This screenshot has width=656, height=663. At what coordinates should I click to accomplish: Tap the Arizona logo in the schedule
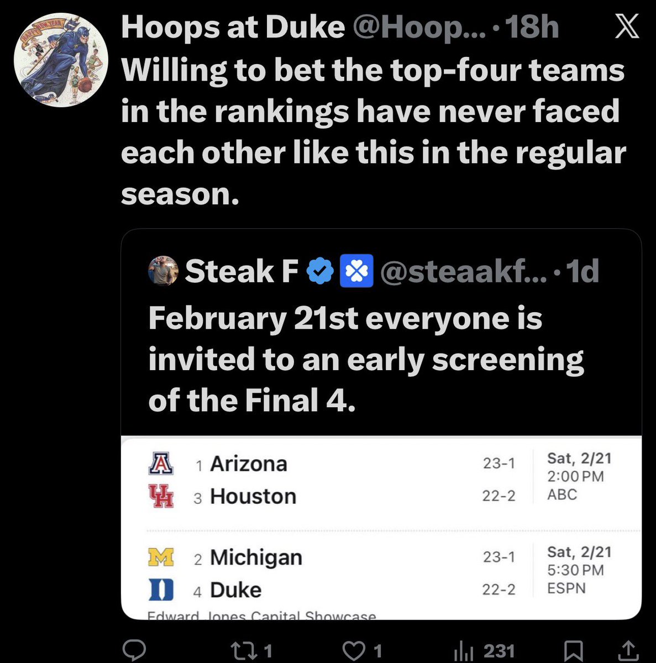(161, 463)
